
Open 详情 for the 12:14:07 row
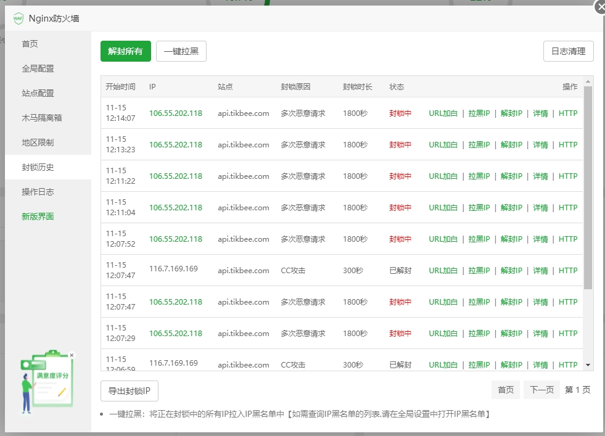pyautogui.click(x=540, y=113)
